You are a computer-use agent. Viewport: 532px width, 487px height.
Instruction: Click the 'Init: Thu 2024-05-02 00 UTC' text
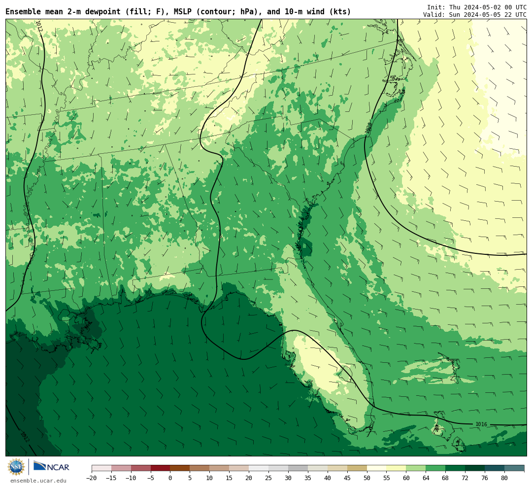[x=476, y=7]
